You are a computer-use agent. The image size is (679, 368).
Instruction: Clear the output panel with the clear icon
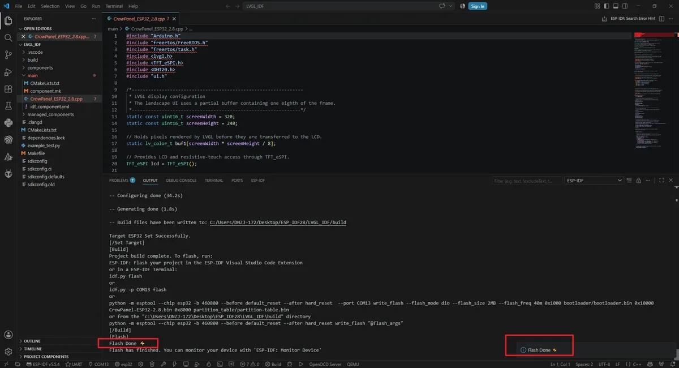629,181
